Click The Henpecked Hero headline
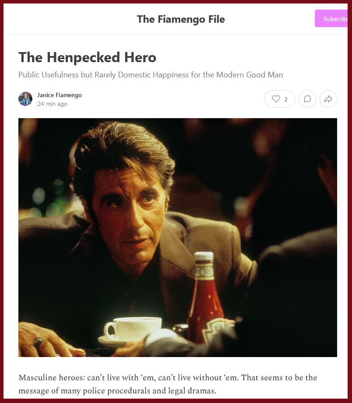Viewport: 352px width, 403px height. 88,57
